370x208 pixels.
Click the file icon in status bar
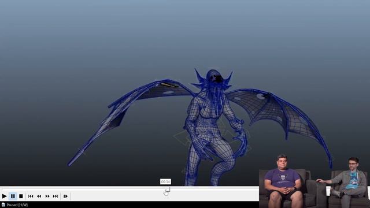(3, 205)
